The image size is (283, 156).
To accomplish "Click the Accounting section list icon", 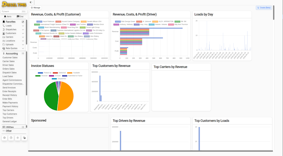I will (x=23, y=53).
